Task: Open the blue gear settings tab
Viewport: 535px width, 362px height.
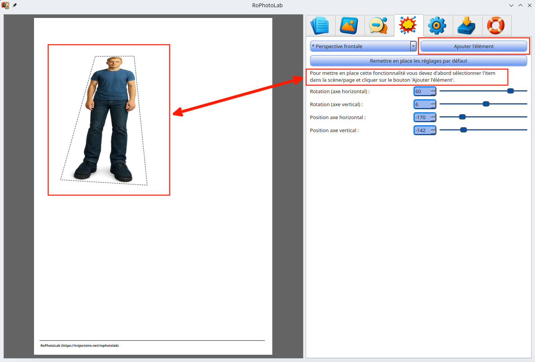Action: [438, 26]
